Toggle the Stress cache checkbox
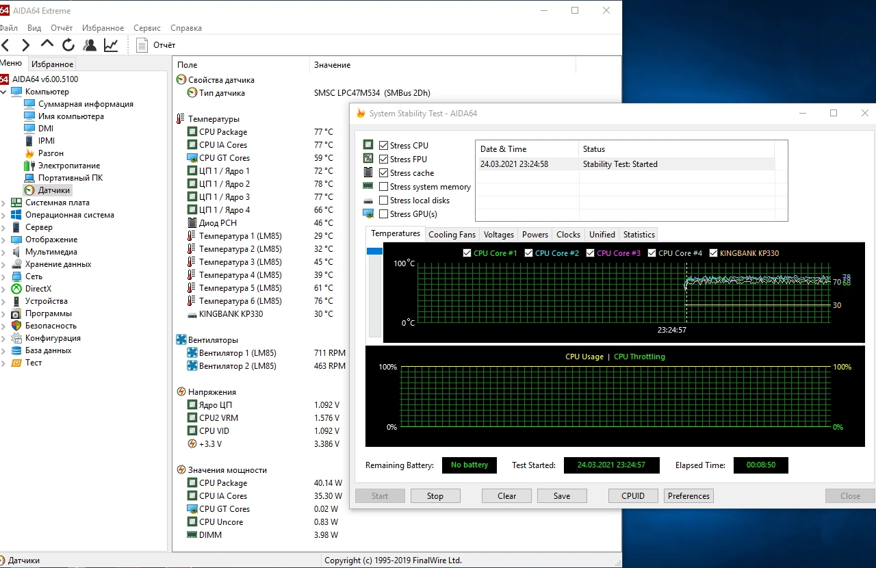This screenshot has width=876, height=568. coord(384,173)
